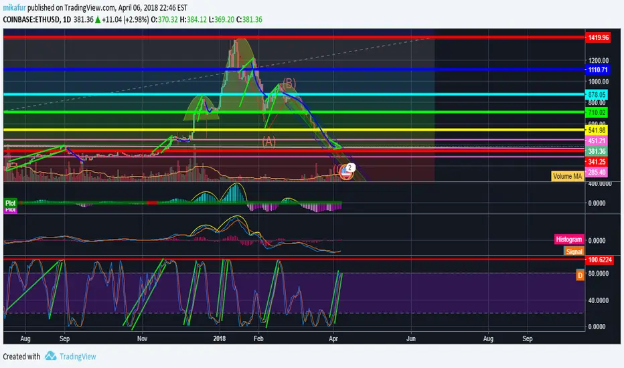This screenshot has width=624, height=368.
Task: Click the orange D indicator label
Action: pyautogui.click(x=580, y=275)
